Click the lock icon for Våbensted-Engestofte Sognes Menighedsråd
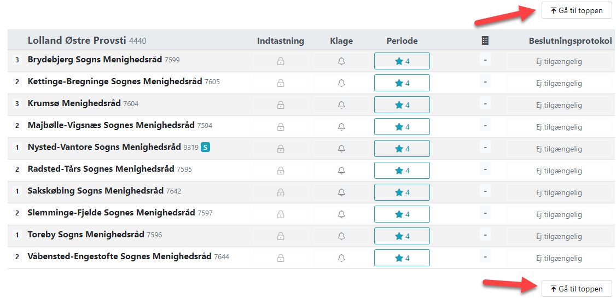 (x=281, y=258)
